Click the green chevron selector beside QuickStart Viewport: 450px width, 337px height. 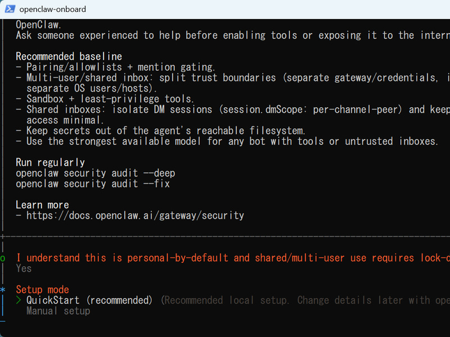[x=19, y=300]
